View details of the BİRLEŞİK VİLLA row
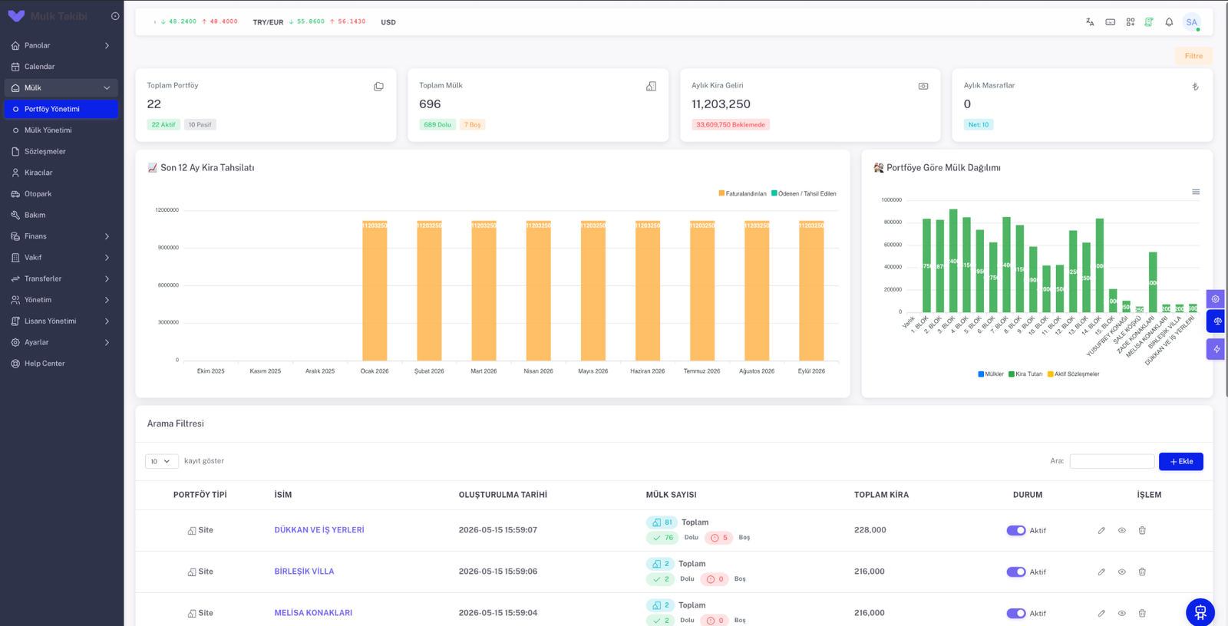The image size is (1228, 626). (1122, 572)
